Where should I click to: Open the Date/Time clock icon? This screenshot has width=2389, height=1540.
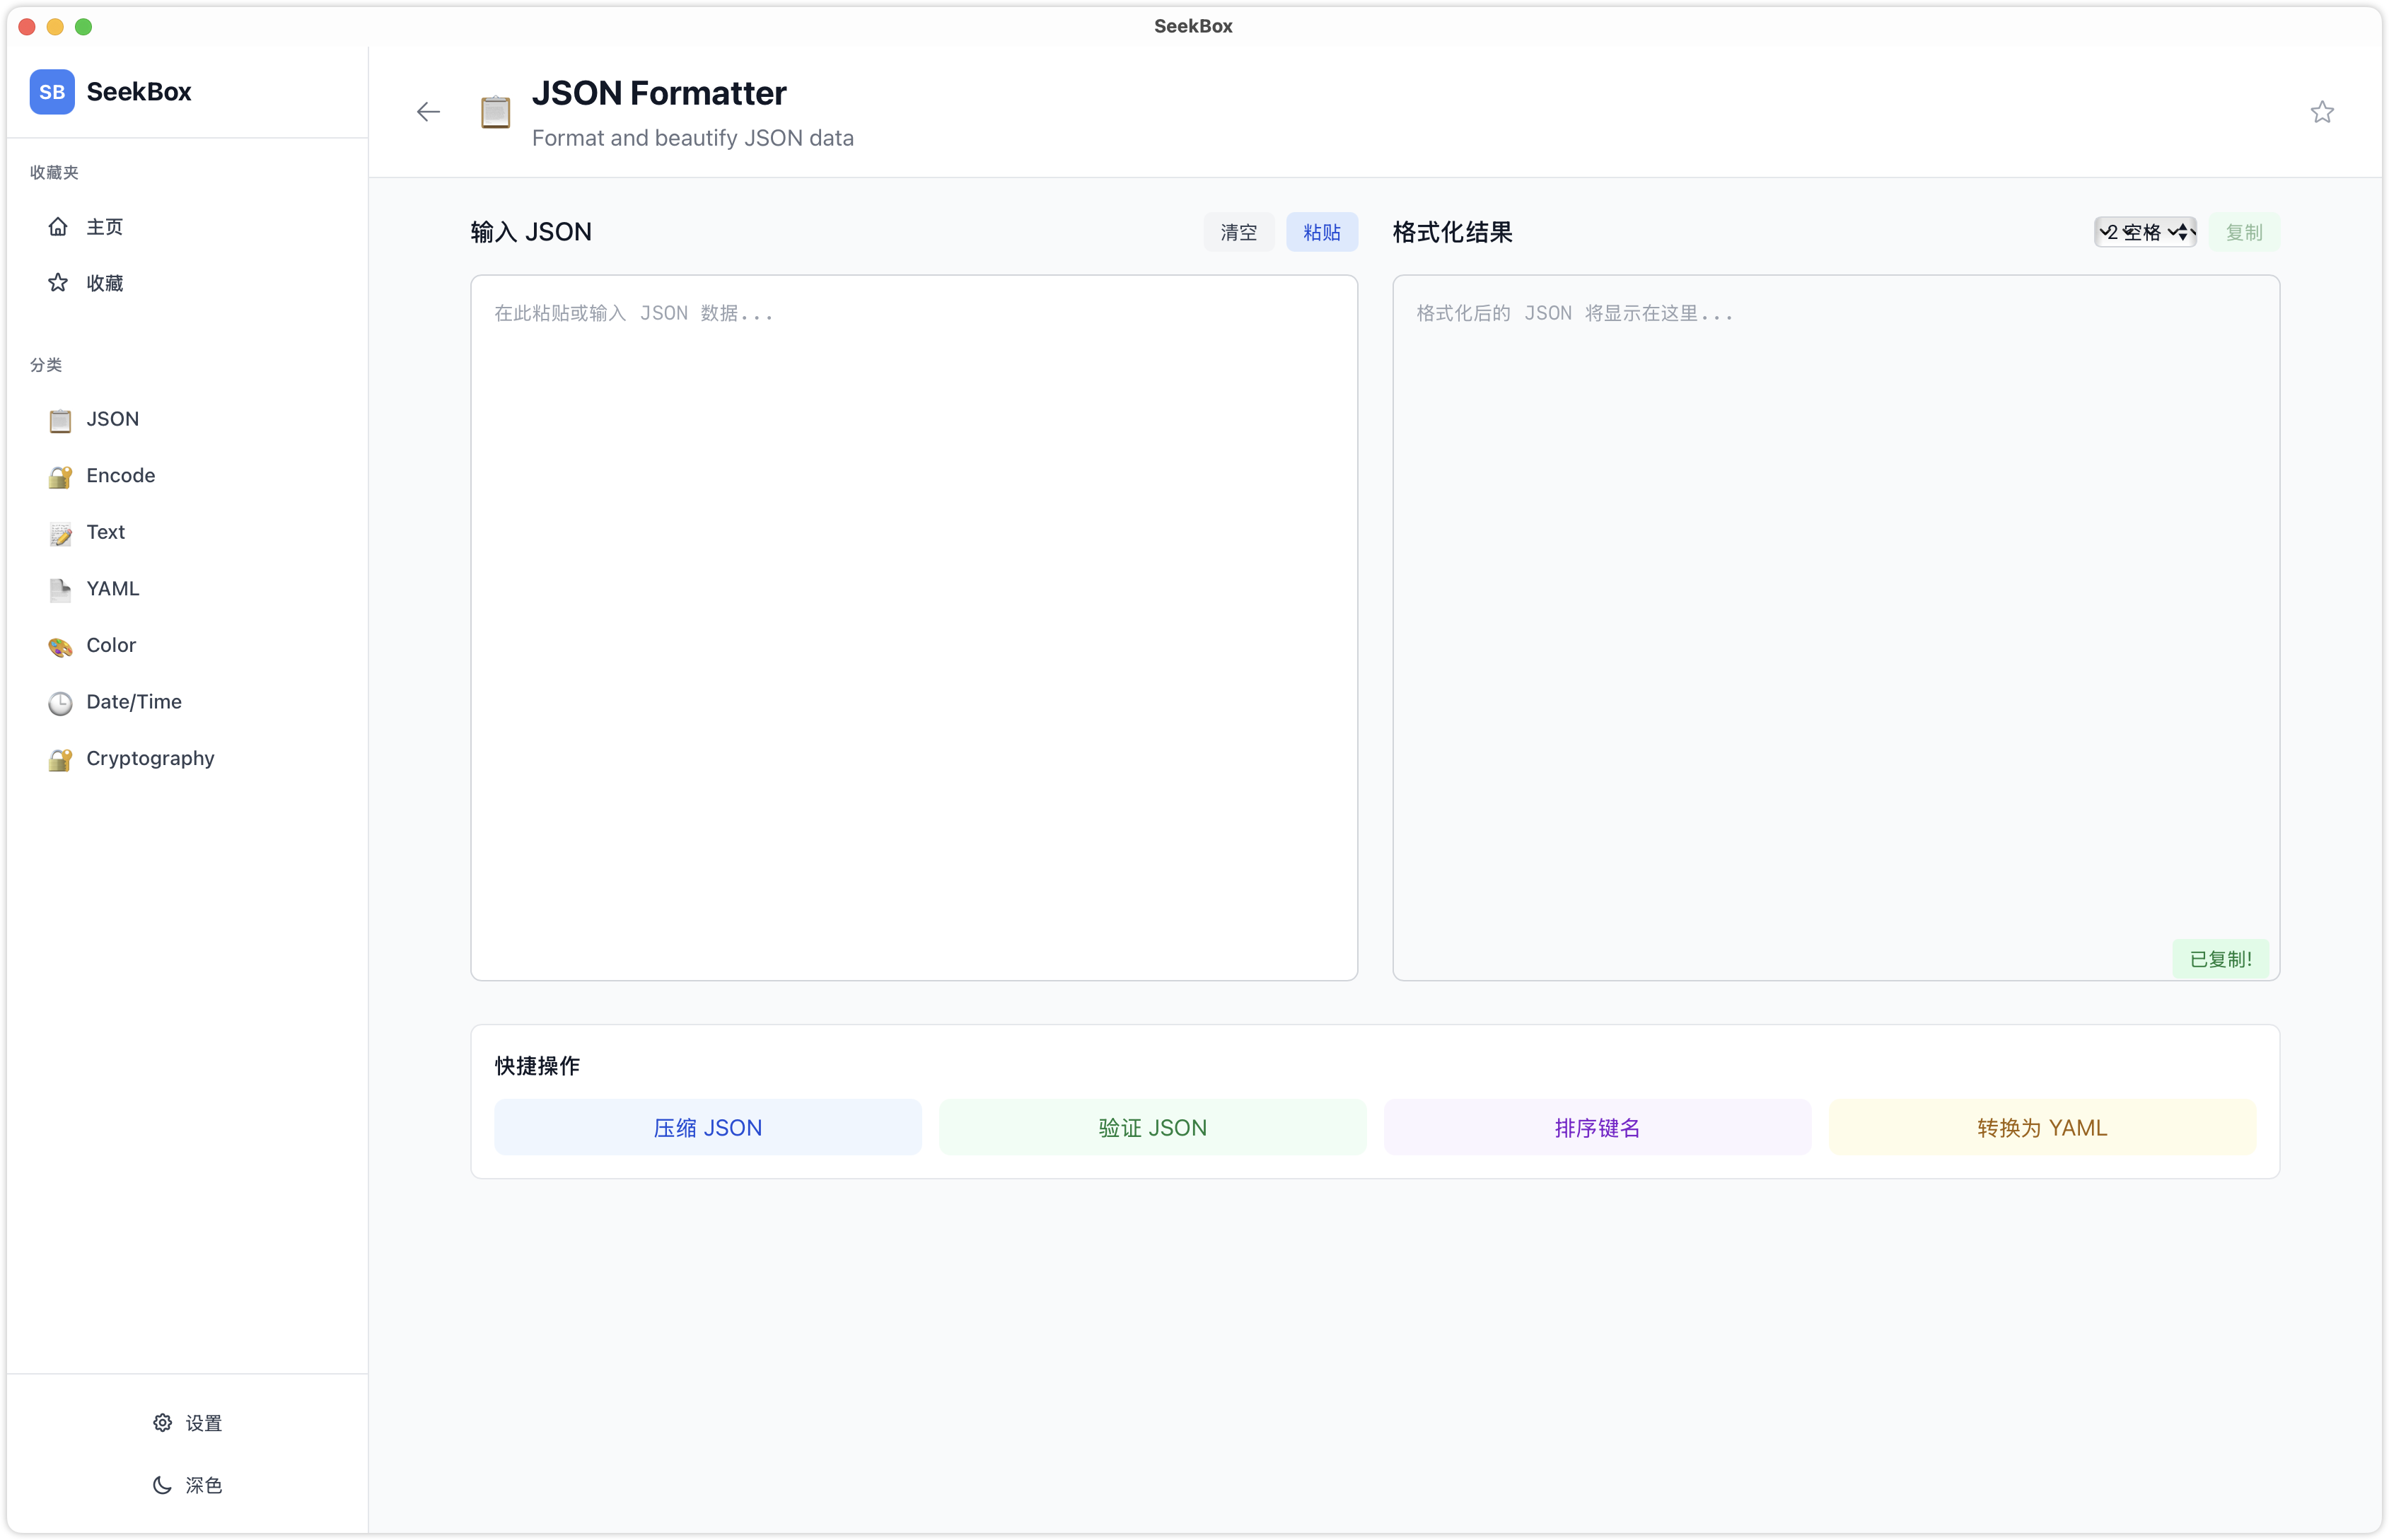coord(60,703)
